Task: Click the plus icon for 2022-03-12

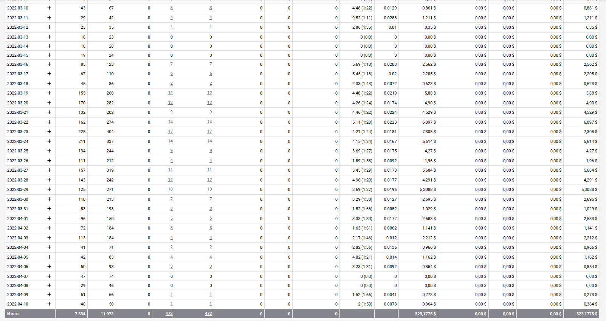Action: click(49, 27)
